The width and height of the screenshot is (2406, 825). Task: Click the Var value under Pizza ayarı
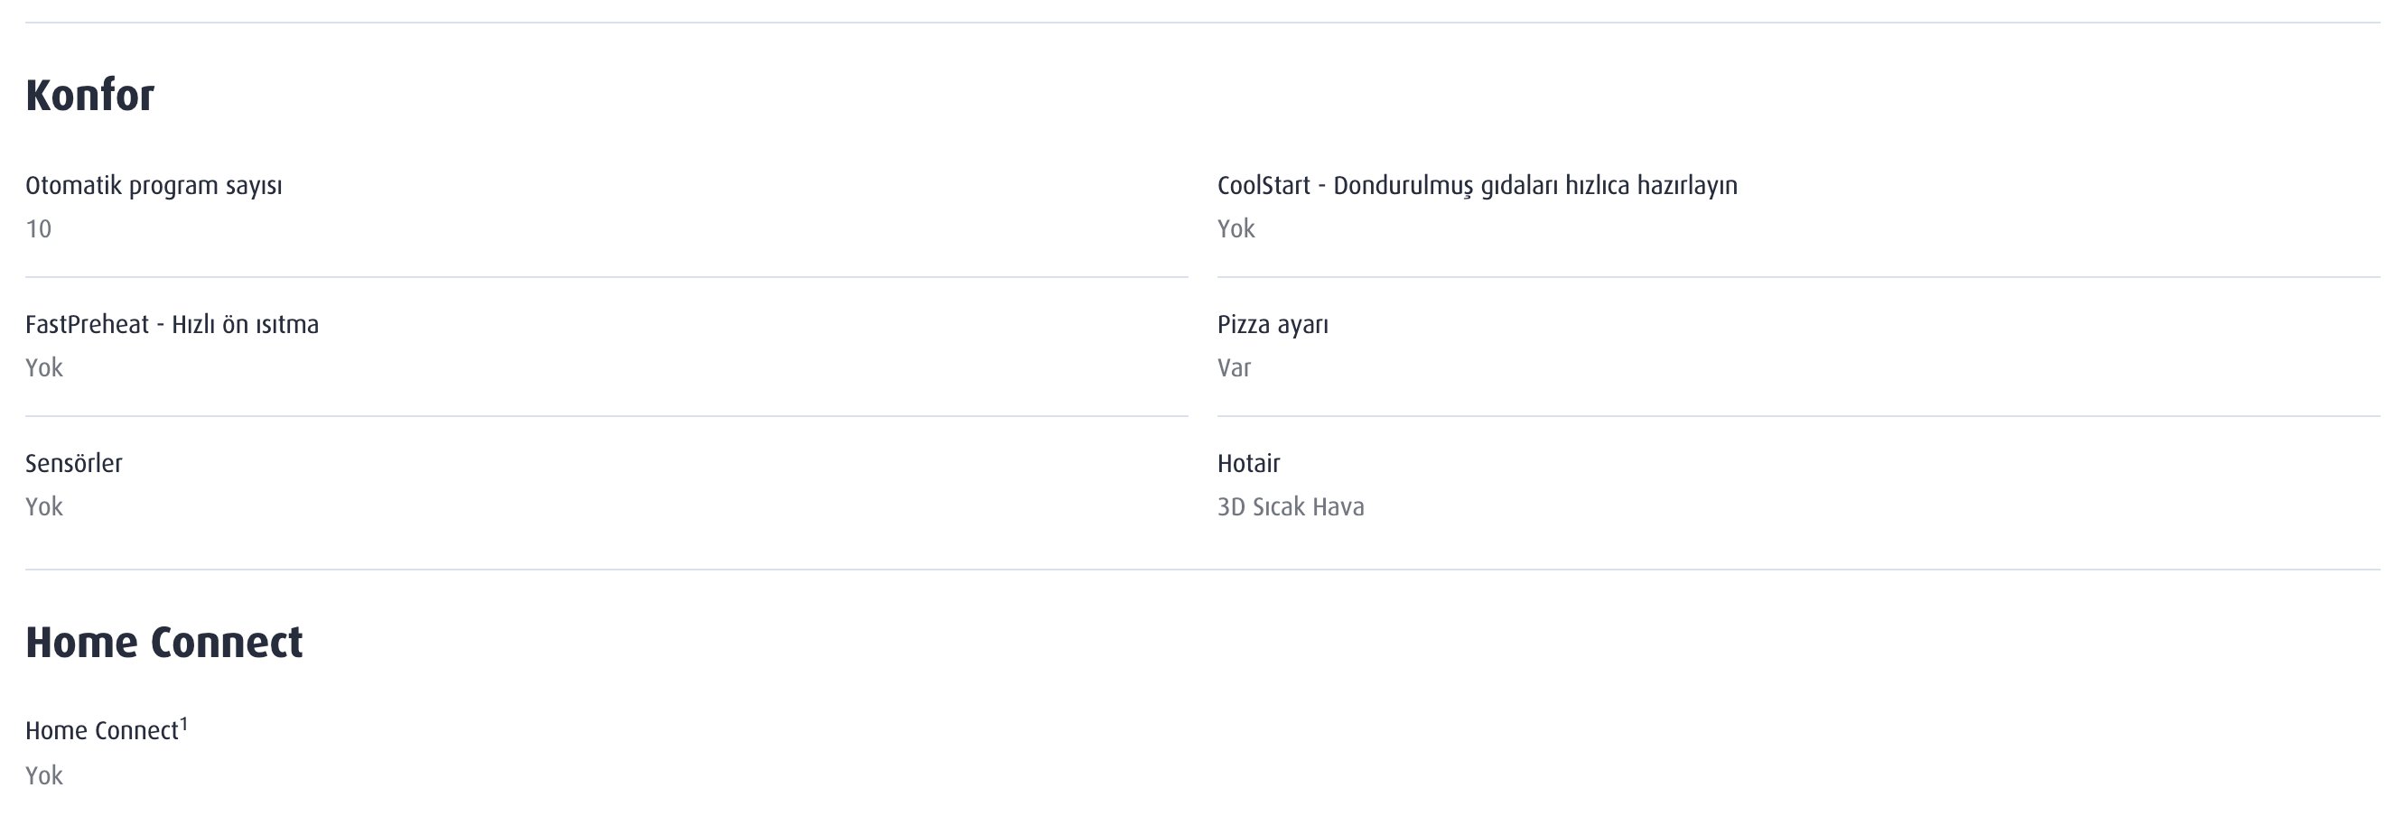[x=1234, y=367]
